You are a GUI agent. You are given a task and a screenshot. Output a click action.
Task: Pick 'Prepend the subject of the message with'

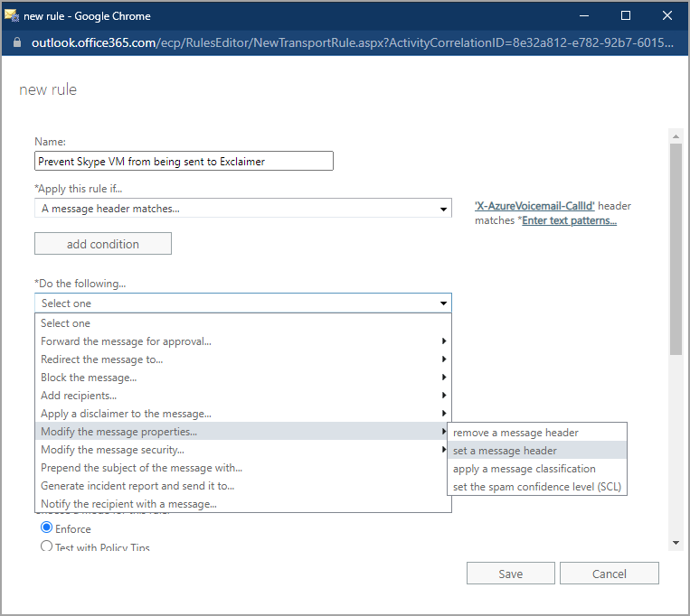(x=141, y=468)
